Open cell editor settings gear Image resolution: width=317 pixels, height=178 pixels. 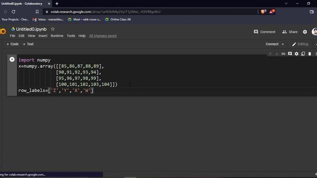click(x=296, y=54)
